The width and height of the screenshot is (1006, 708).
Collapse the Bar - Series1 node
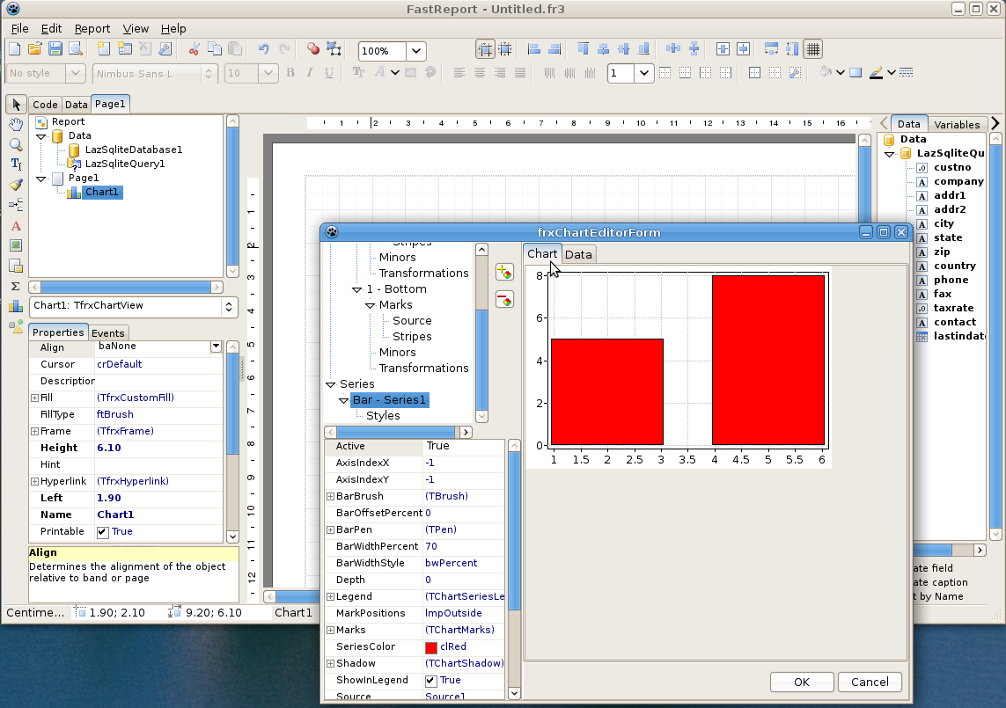[x=344, y=400]
